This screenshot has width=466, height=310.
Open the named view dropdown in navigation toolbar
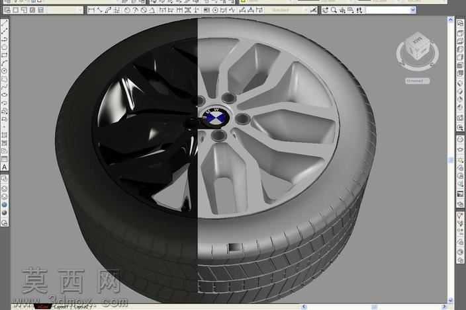pyautogui.click(x=391, y=10)
